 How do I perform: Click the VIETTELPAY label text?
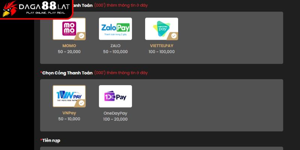pyautogui.click(x=161, y=46)
